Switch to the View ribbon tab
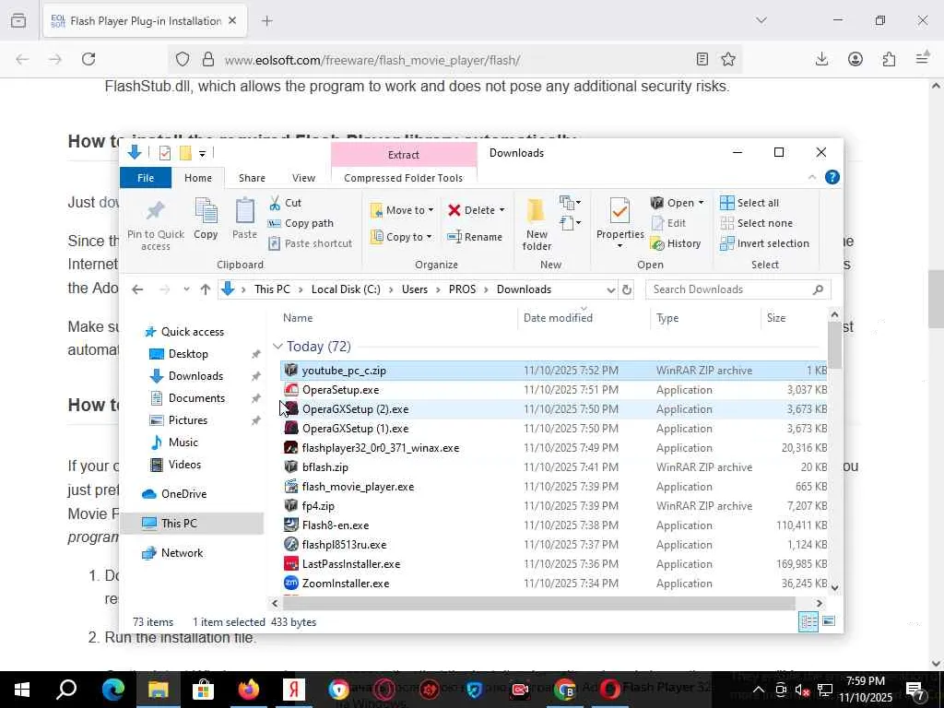The height and width of the screenshot is (708, 944). [x=303, y=178]
